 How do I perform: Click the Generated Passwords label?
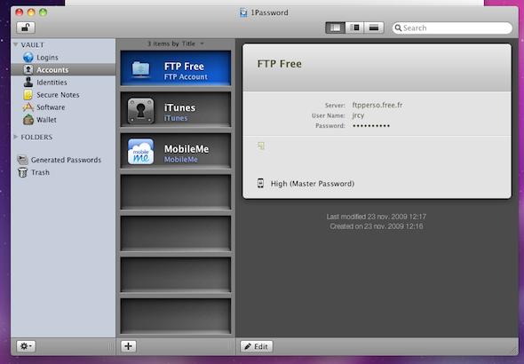tap(66, 160)
